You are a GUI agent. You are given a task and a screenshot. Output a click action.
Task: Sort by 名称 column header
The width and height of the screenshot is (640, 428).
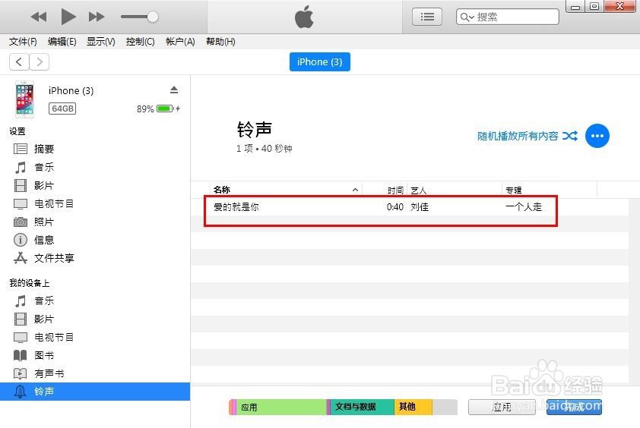286,190
